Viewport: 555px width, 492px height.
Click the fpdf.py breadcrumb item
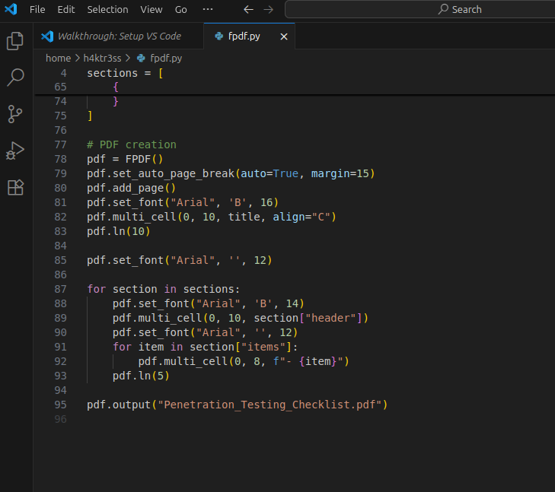tap(165, 58)
